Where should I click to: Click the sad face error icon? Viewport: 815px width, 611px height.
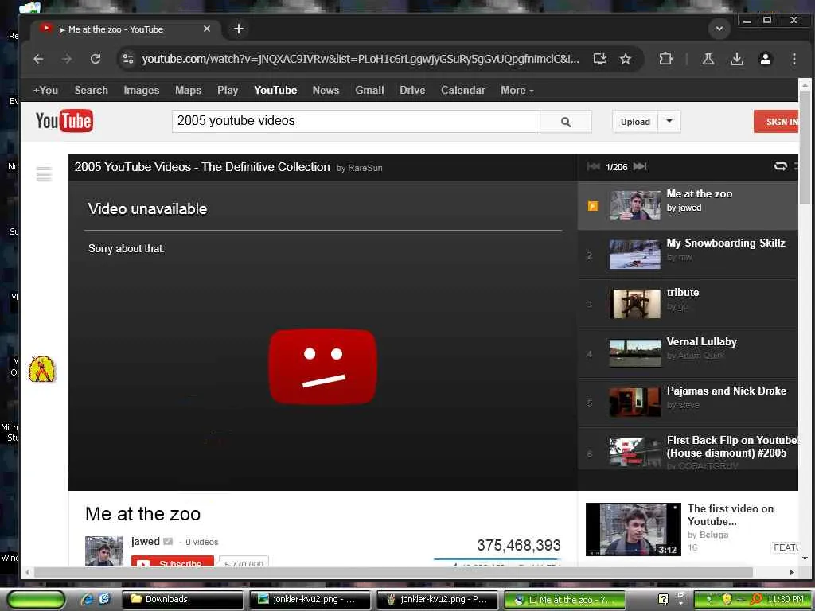323,367
